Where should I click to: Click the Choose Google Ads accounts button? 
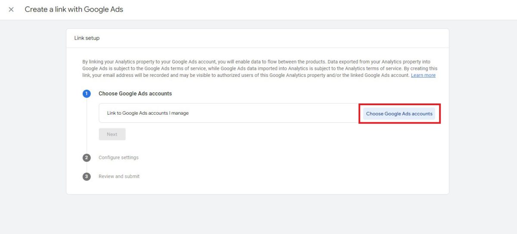[x=399, y=114]
